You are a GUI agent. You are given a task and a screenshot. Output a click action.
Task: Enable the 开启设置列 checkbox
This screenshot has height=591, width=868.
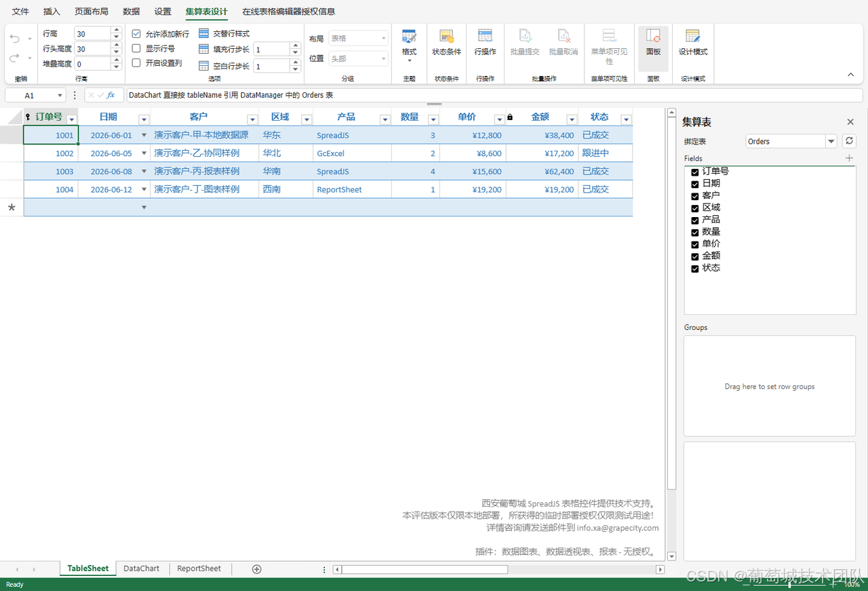(136, 63)
